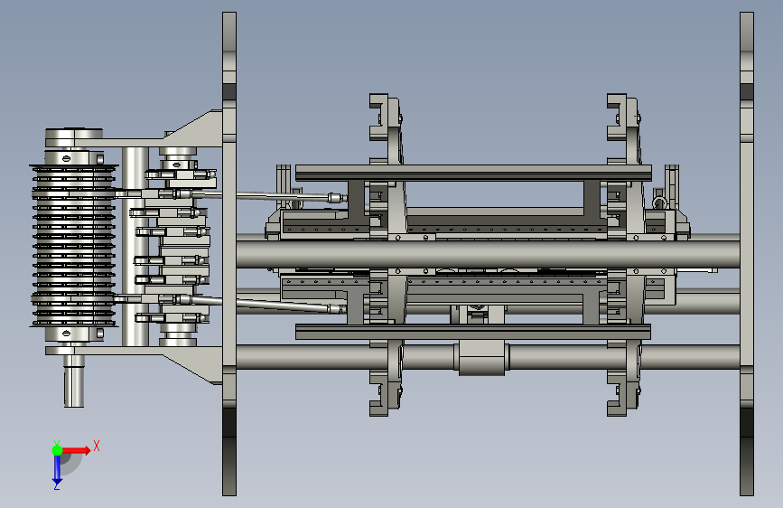Select the upper long horizontal rail bar
The height and width of the screenshot is (508, 783).
(473, 173)
